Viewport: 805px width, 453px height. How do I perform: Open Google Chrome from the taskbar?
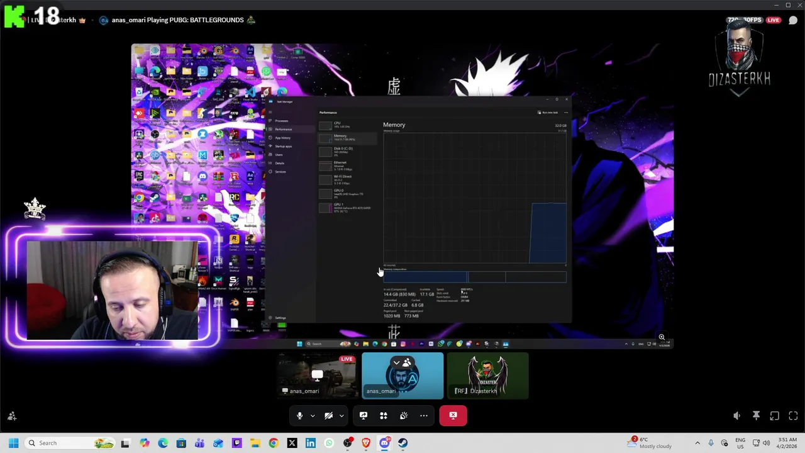273,443
